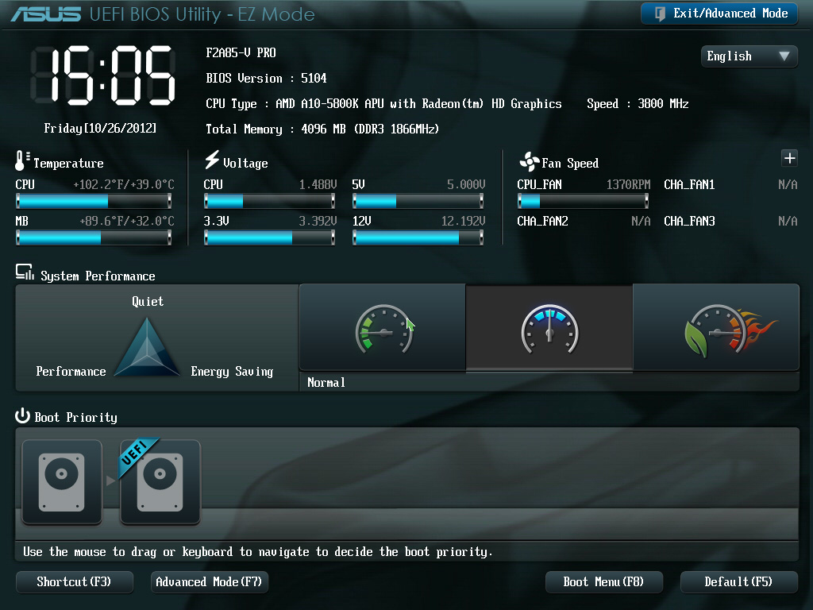Screen dimensions: 813x610
Task: Click the Default (F5) button
Action: coord(738,581)
